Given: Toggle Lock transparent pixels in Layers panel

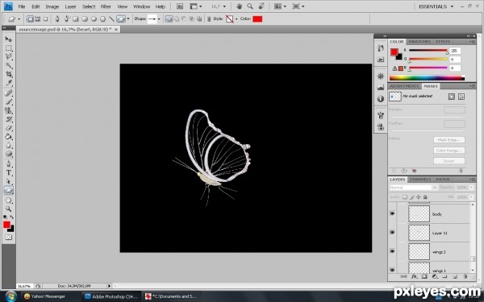Looking at the screenshot, I should tap(405, 197).
